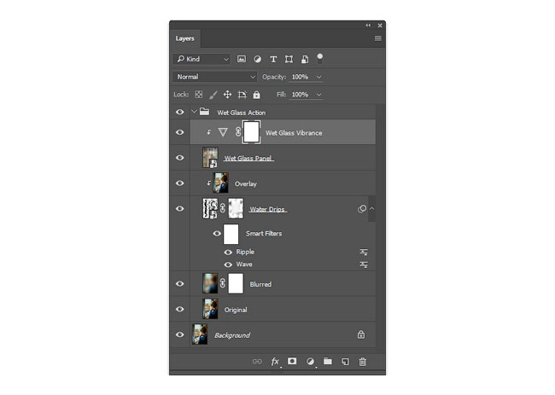Hide the Water Drips layer
The width and height of the screenshot is (555, 395).
tap(180, 209)
